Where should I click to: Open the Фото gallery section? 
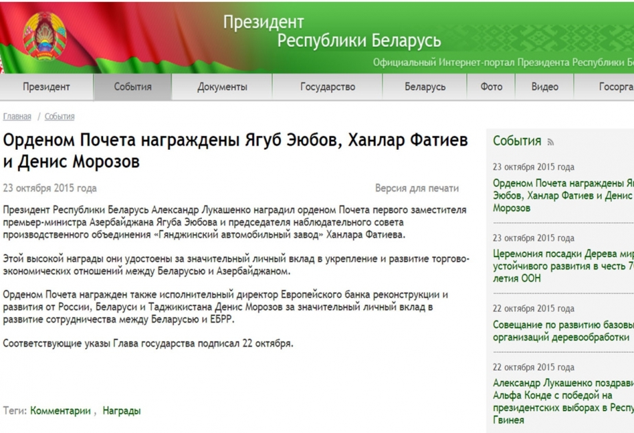491,87
